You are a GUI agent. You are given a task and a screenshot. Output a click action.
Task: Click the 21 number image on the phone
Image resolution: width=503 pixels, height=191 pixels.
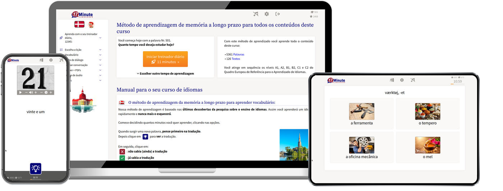tap(36, 78)
